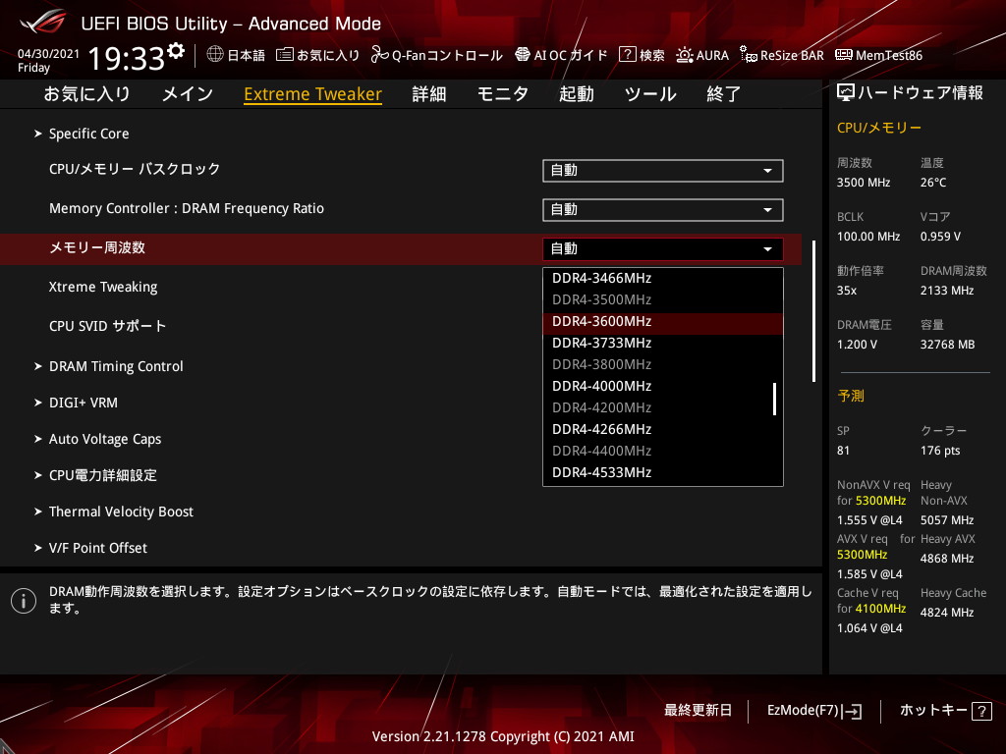The width and height of the screenshot is (1006, 754).
Task: Click the 32768 MB capacity value
Action: tap(948, 345)
